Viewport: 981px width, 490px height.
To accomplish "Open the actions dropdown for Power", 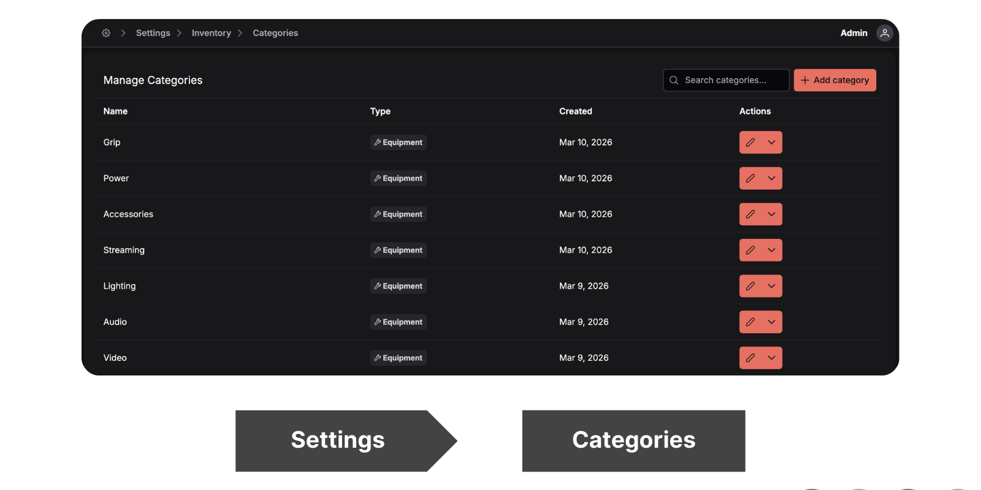I will (x=771, y=178).
